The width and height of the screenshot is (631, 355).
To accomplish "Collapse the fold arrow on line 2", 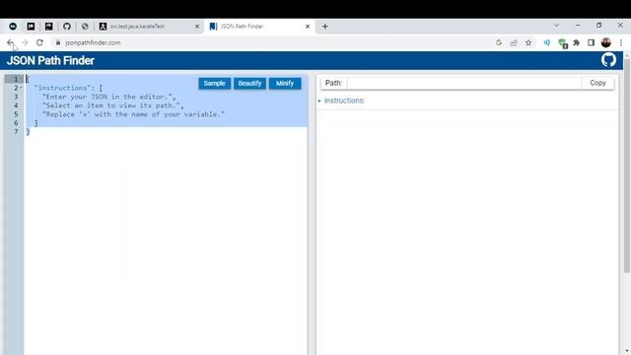I will (x=21, y=88).
